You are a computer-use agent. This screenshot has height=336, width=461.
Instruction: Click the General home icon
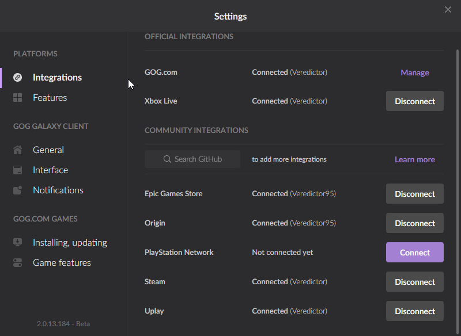[18, 150]
